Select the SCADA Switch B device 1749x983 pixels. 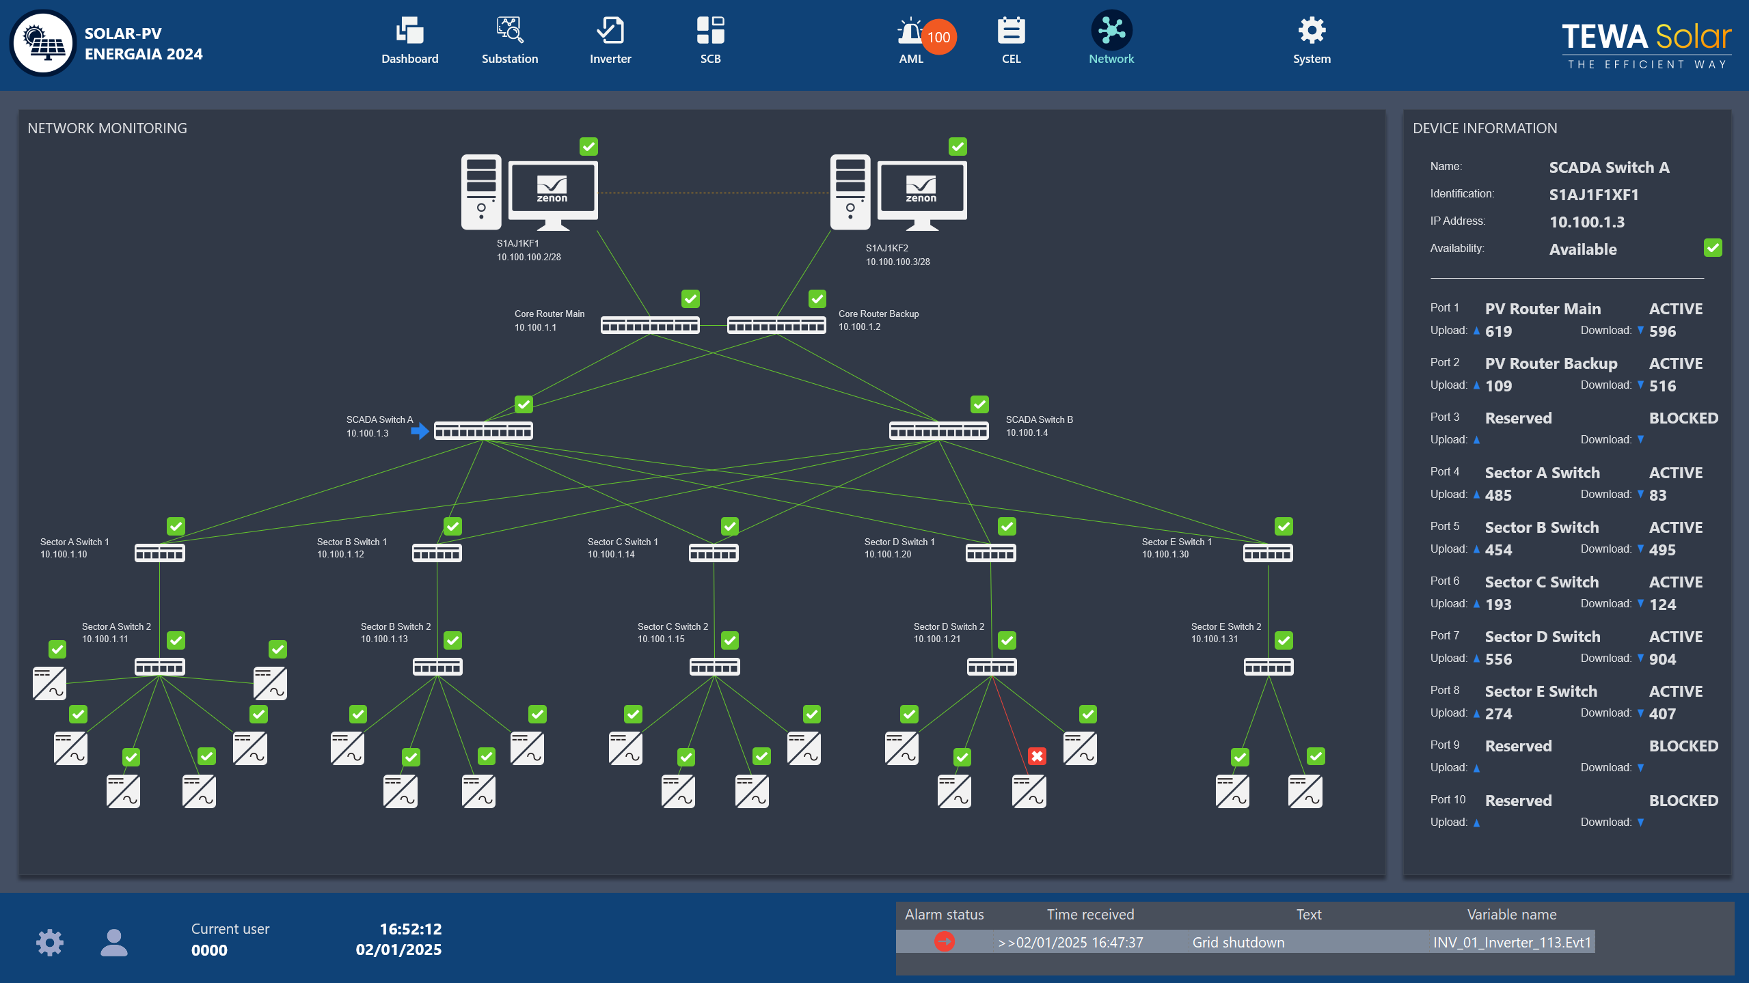click(938, 431)
